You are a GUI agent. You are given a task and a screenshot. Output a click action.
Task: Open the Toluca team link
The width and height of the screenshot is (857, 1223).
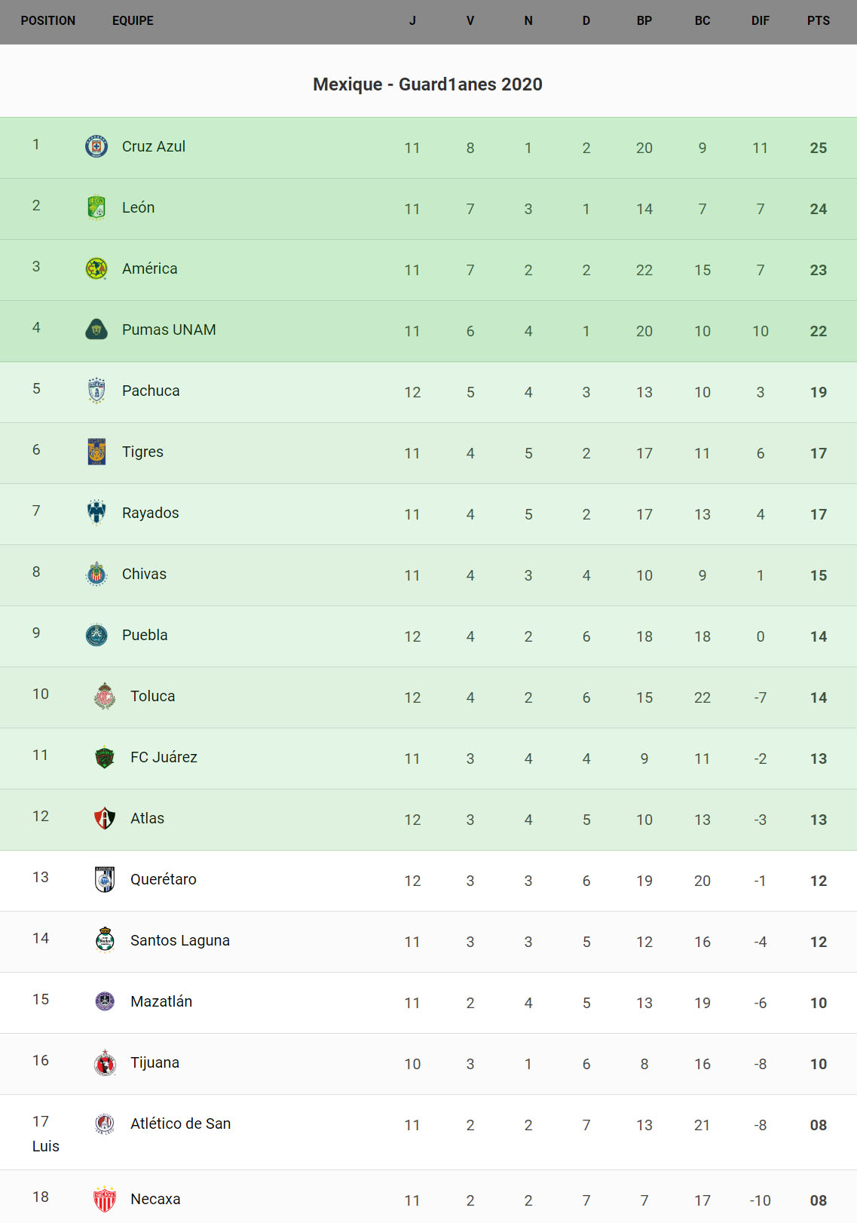[152, 696]
